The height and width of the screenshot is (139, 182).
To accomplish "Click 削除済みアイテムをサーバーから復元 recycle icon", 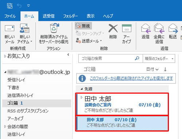I will pos(54,28).
